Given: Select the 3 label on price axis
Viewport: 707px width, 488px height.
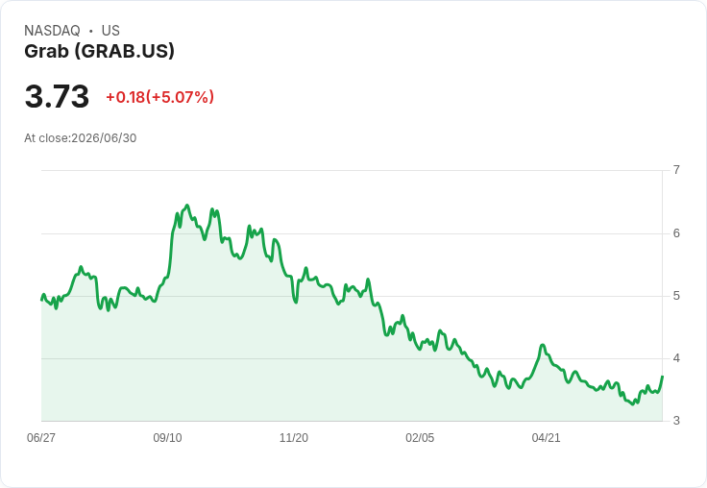Looking at the screenshot, I should 676,421.
